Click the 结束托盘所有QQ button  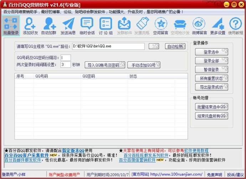coord(211,116)
